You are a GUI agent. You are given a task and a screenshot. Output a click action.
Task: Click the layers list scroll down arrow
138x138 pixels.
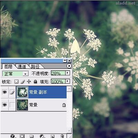[69, 130]
